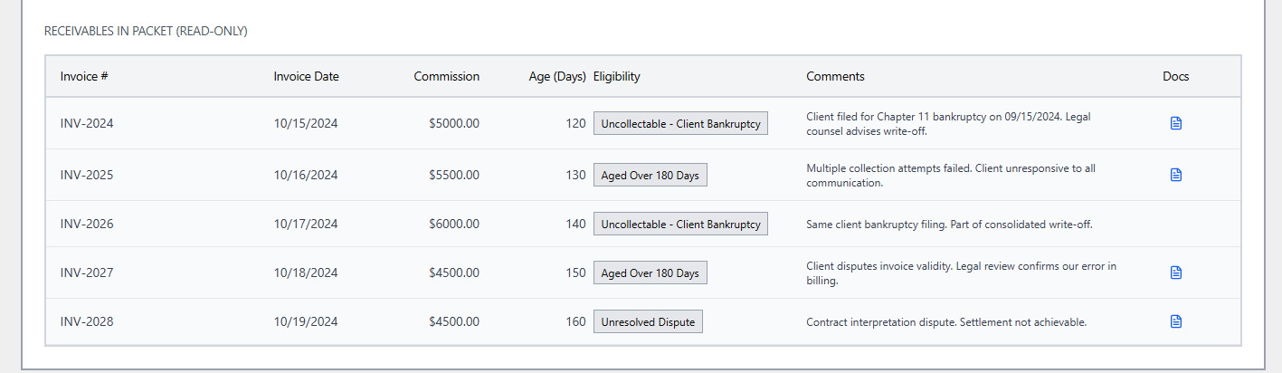The height and width of the screenshot is (373, 1282).
Task: Open the document icon for INV-2027
Action: pos(1175,273)
